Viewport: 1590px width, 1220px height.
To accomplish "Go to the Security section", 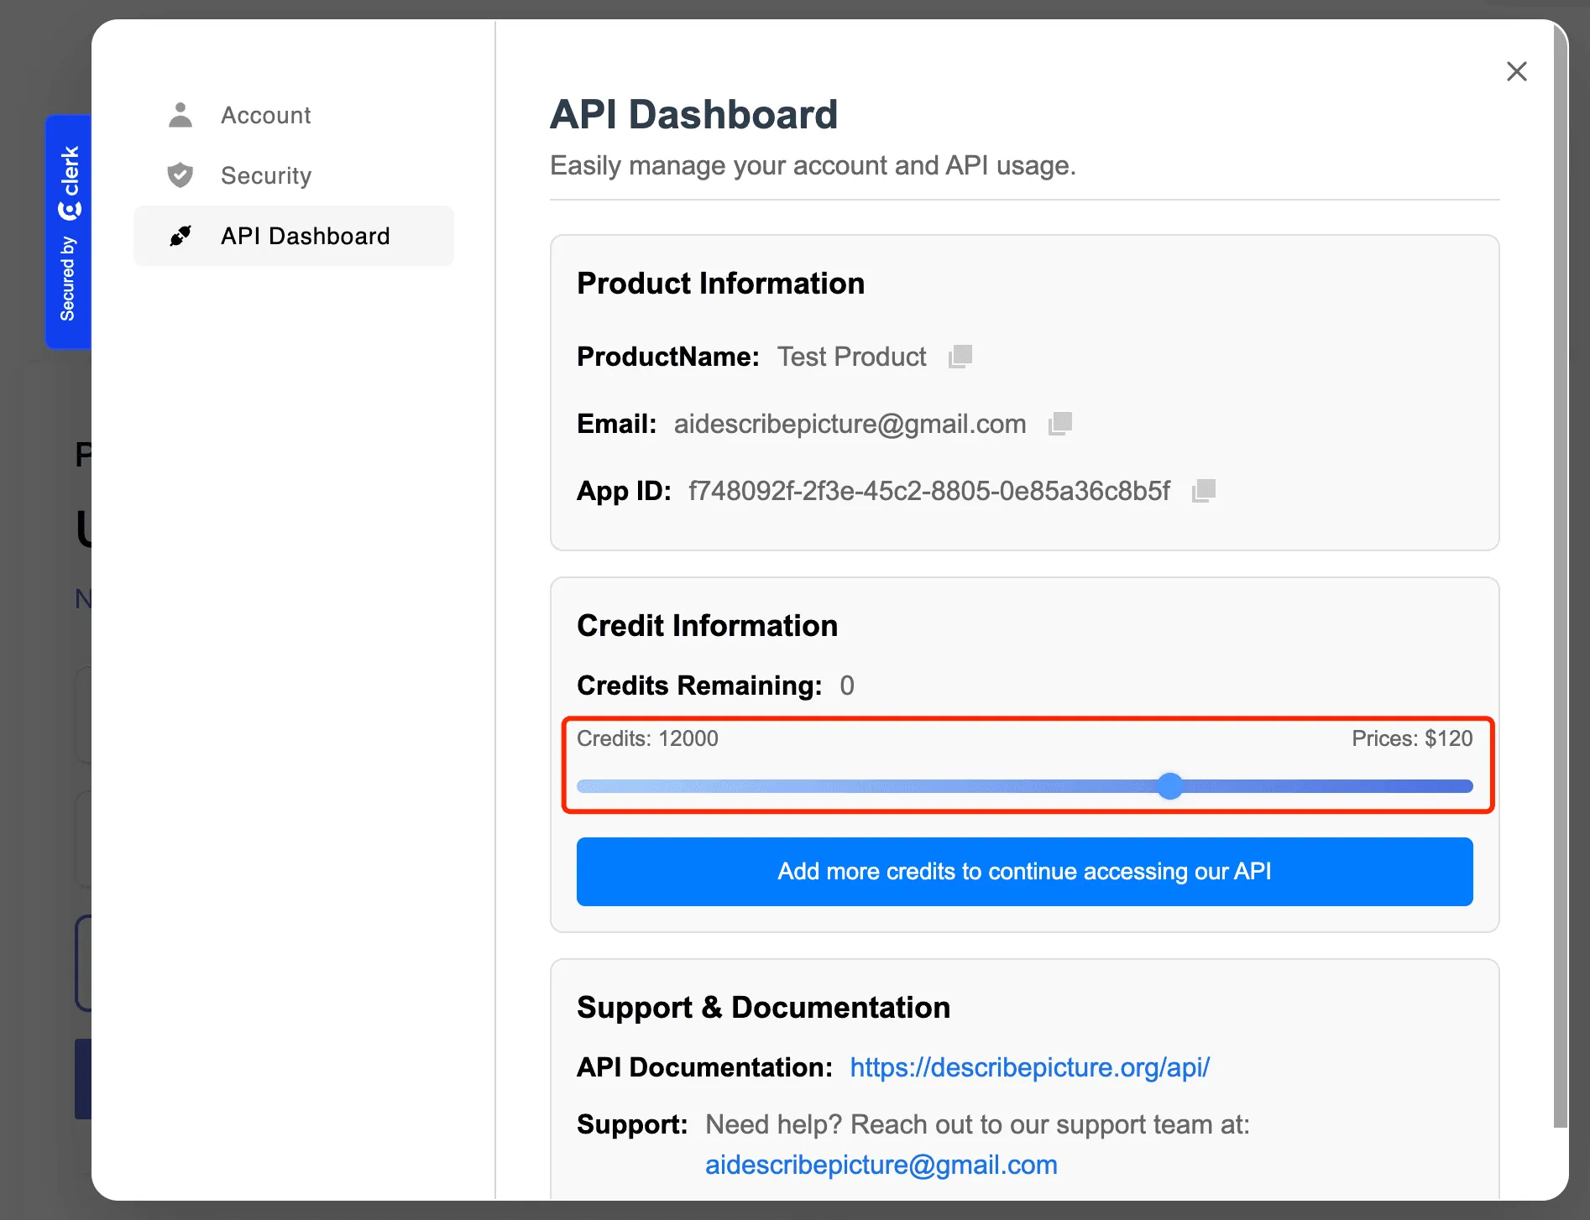I will click(265, 175).
